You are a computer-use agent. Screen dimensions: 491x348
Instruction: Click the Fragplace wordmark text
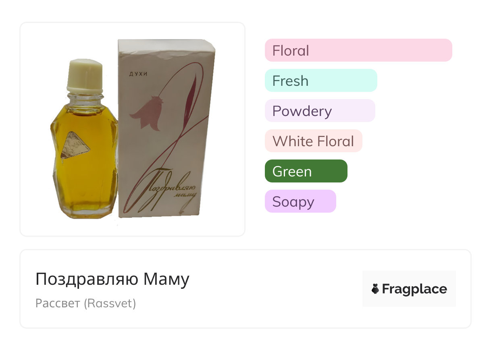click(414, 289)
